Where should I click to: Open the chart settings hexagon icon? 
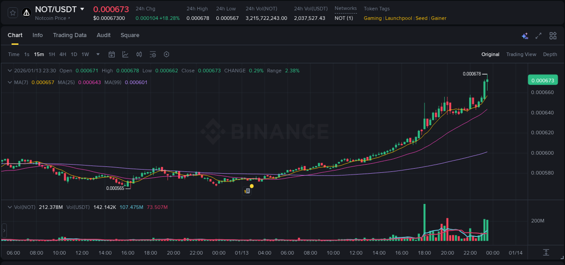[166, 54]
